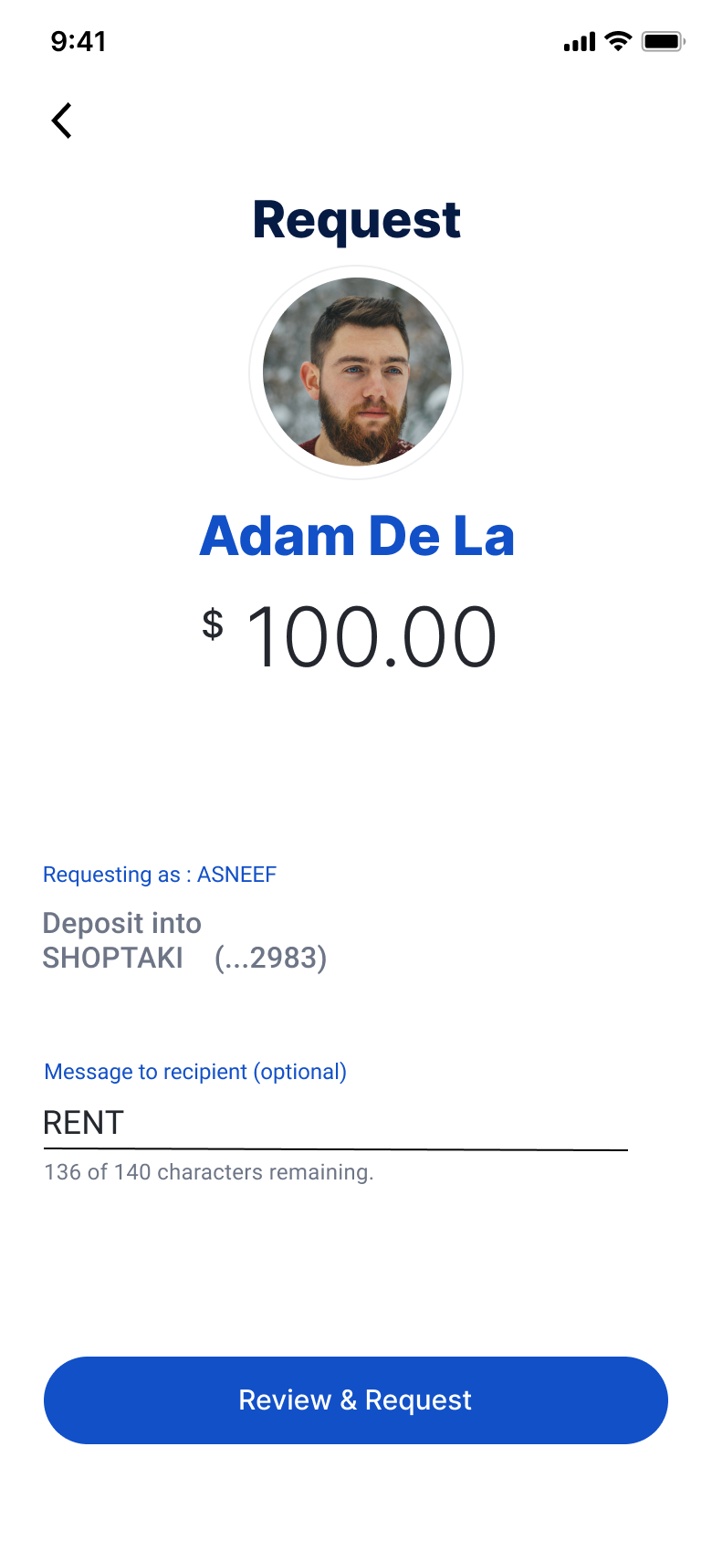This screenshot has width=712, height=1541.
Task: Tap the 136 of 140 characters counter
Action: coord(209,1172)
